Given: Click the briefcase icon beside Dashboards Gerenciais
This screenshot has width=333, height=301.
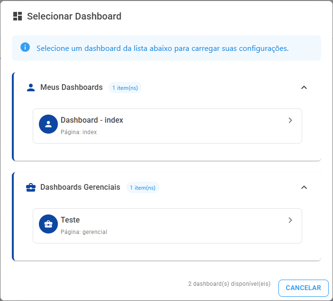Looking at the screenshot, I should click(31, 187).
